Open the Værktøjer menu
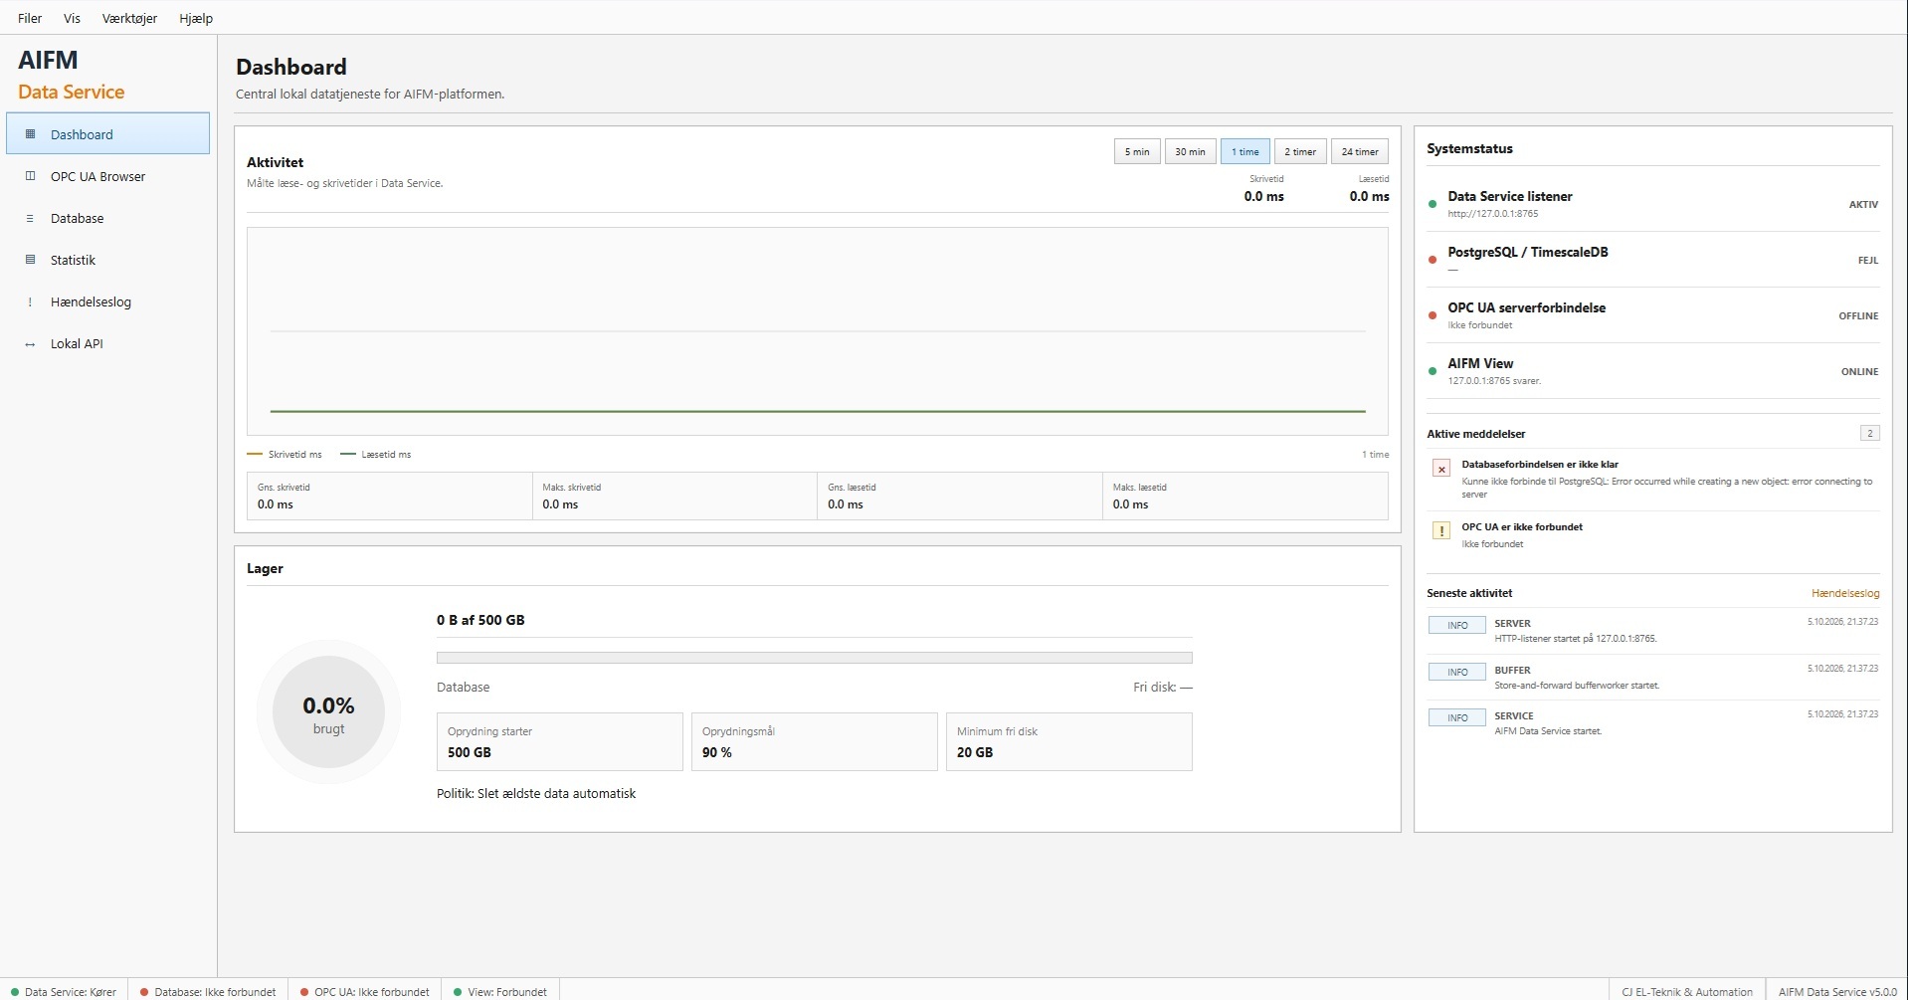 (129, 18)
